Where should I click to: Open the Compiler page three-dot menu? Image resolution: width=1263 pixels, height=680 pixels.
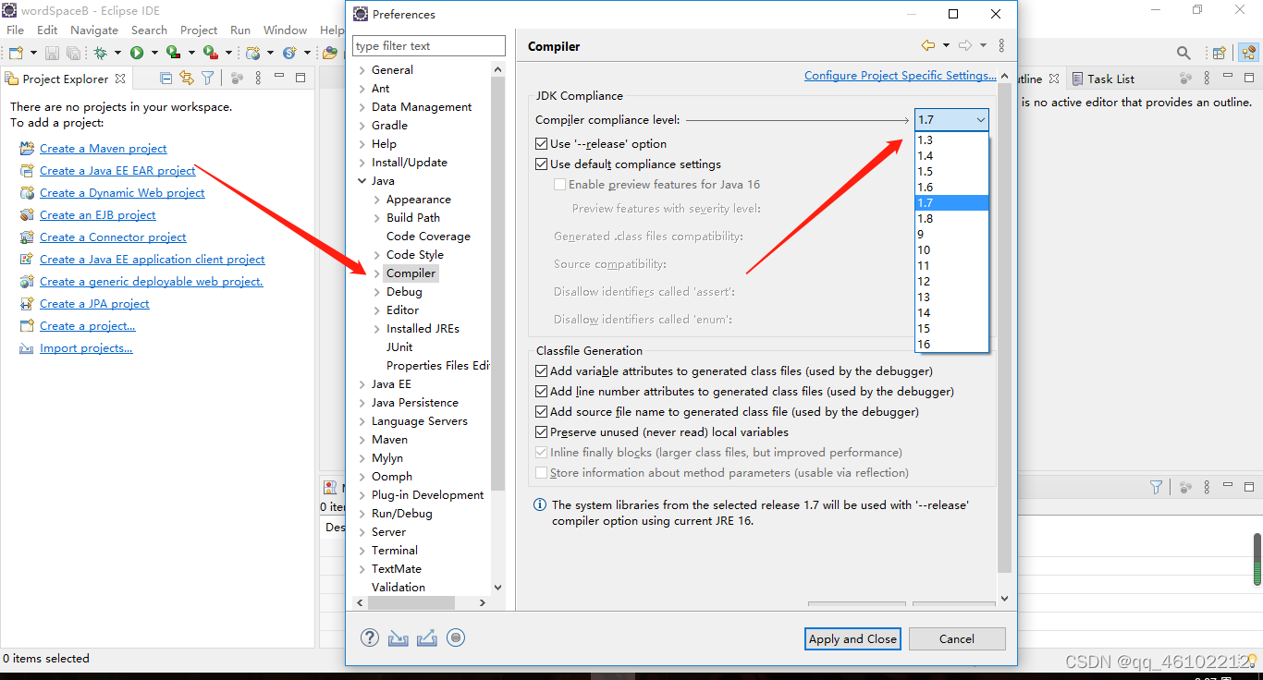(1001, 45)
